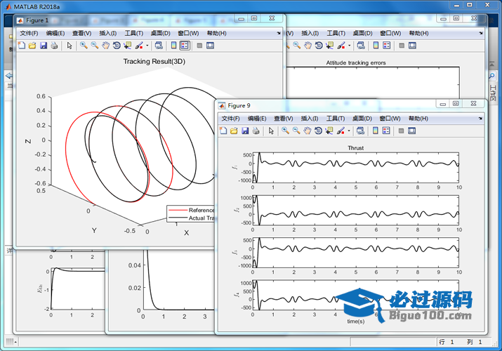
Task: Click Rotate 3D tool in Figure 1 toolbar
Action: coord(117,46)
